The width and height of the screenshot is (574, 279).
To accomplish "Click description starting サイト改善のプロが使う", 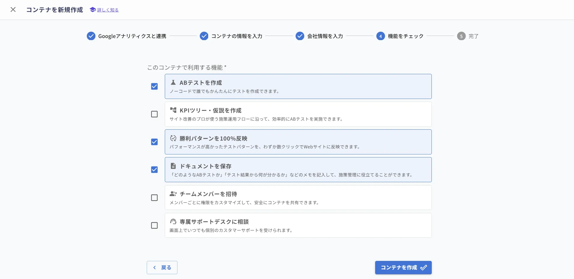I will (x=256, y=119).
